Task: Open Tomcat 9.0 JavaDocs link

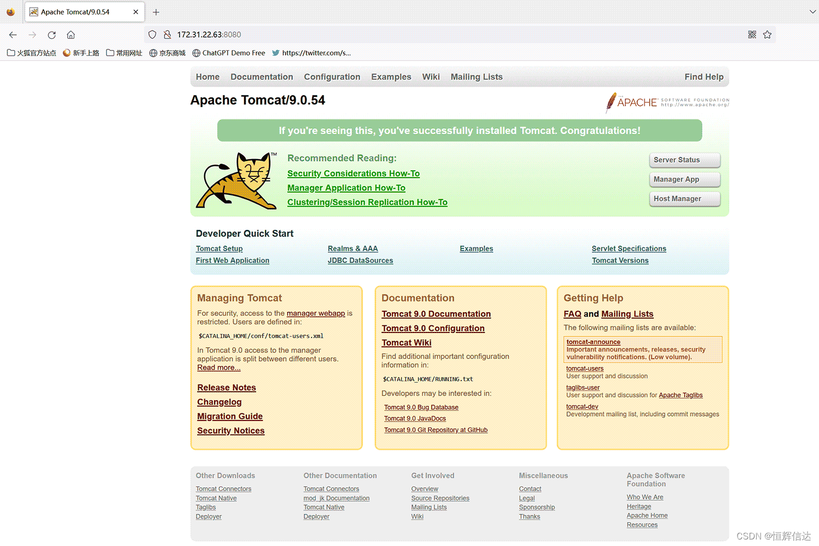Action: click(415, 419)
